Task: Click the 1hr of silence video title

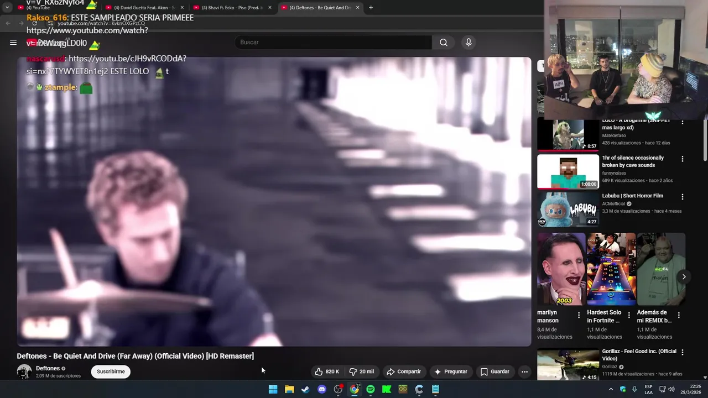Action: 633,161
